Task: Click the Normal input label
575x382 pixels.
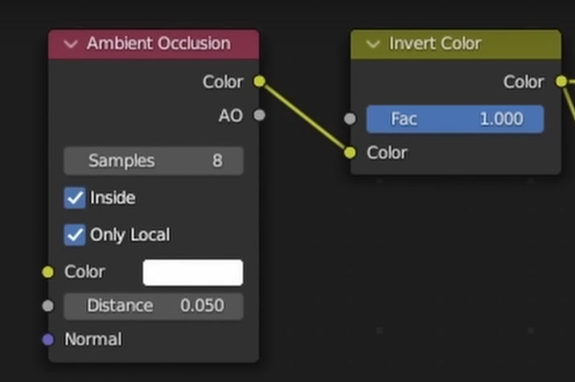Action: 93,339
